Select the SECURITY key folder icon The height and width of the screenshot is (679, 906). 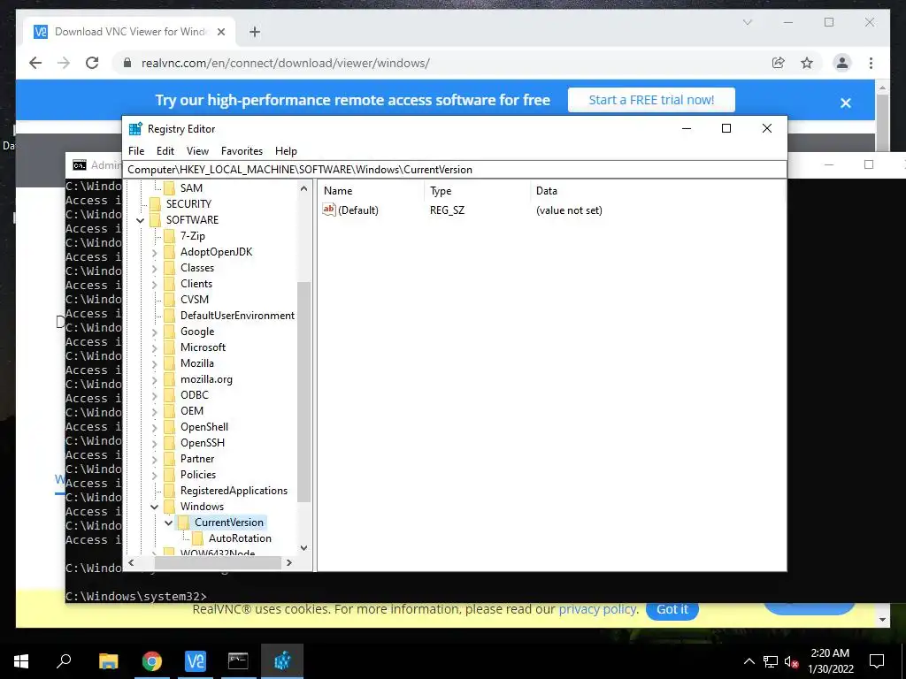pos(155,204)
